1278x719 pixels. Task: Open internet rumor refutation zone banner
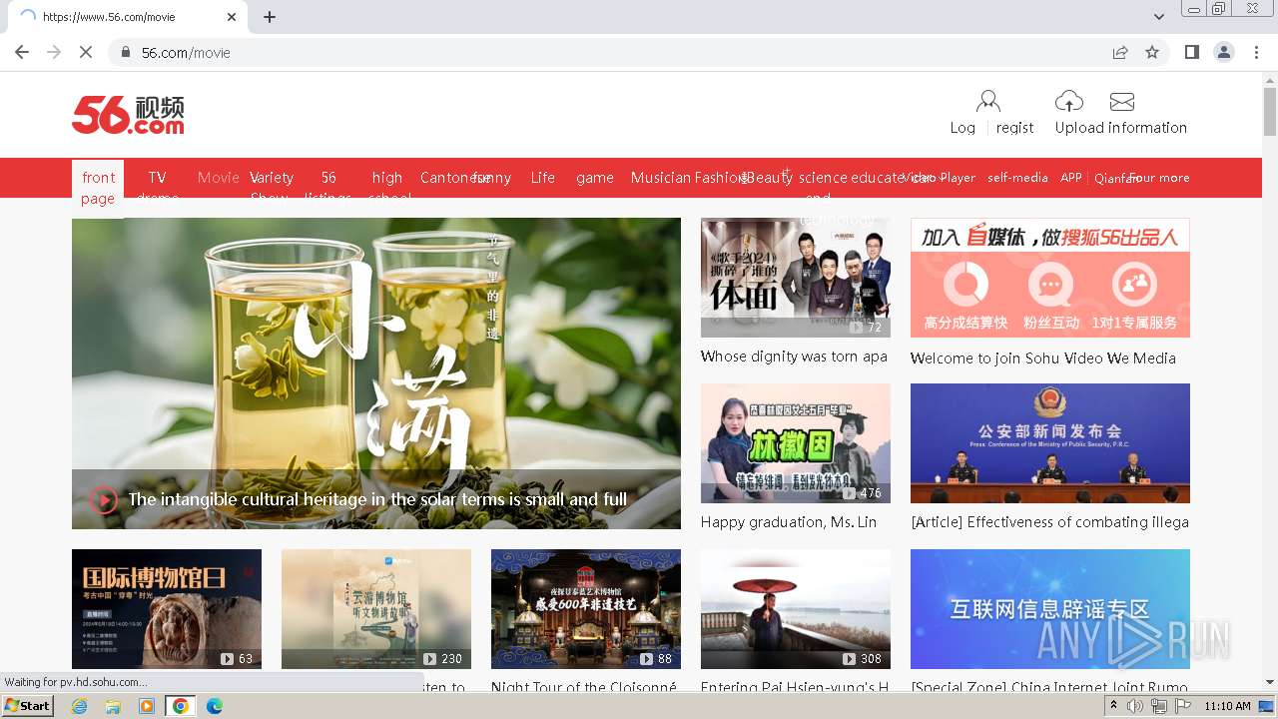click(x=1050, y=609)
